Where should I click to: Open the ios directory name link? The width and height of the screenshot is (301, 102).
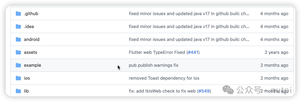(27, 78)
